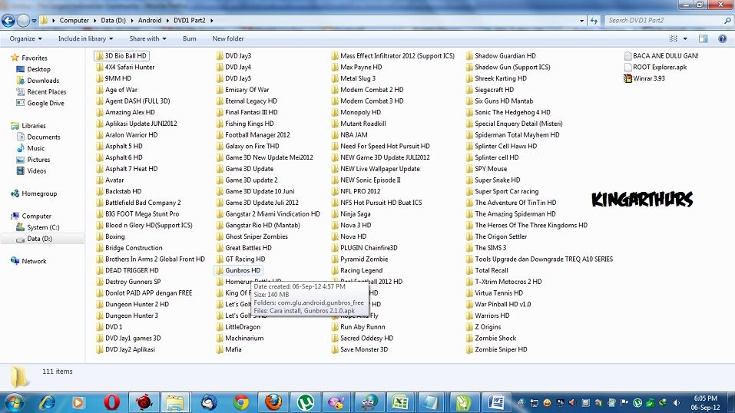Image resolution: width=735 pixels, height=413 pixels.
Task: Select the Winrar 3.93 installer
Action: [x=644, y=78]
